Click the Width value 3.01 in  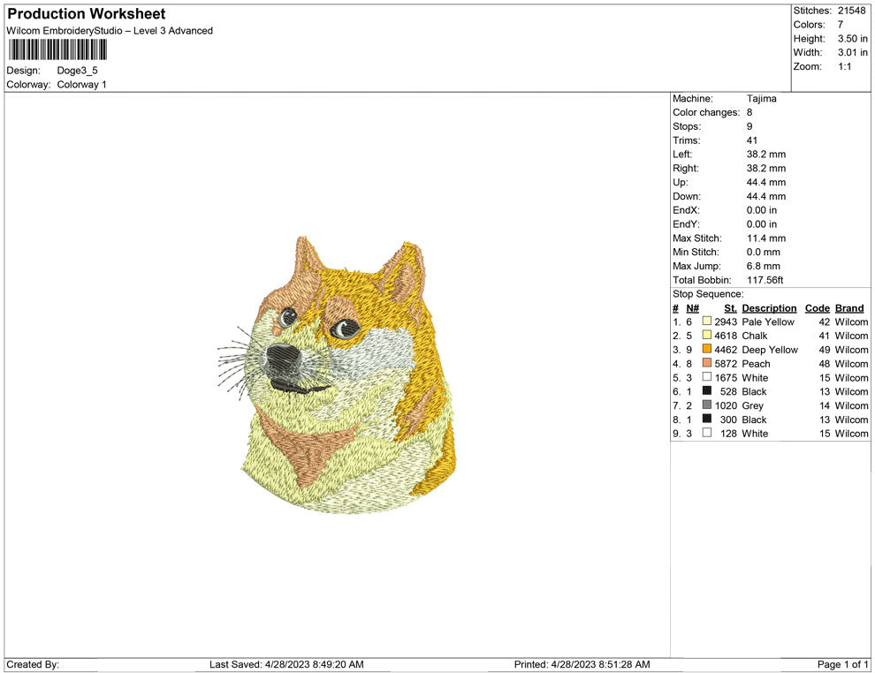pyautogui.click(x=853, y=52)
